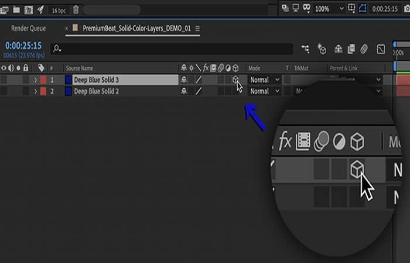
Task: Click the 3D layer cube header icon
Action: click(x=235, y=68)
